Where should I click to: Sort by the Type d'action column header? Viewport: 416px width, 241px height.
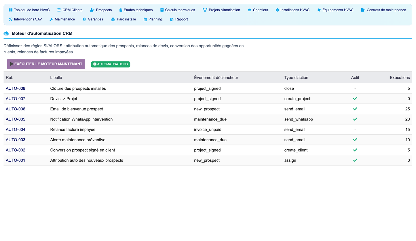point(296,78)
